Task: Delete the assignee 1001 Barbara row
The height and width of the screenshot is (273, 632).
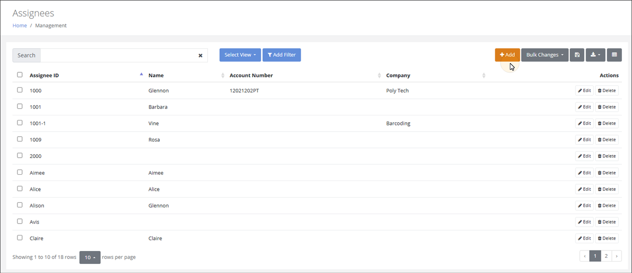Action: [x=607, y=107]
